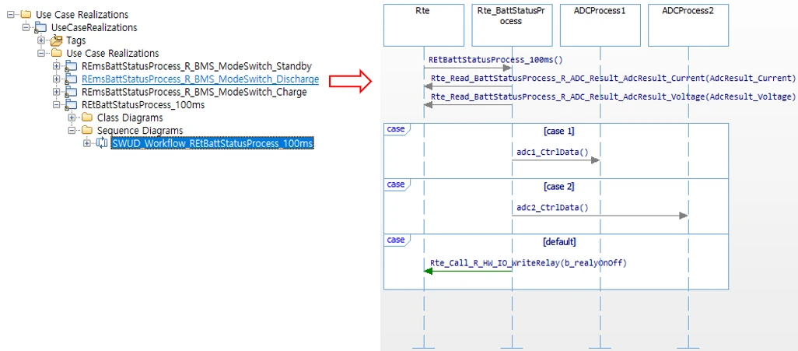The image size is (798, 351).
Task: Expand the ModeSwitch_Standby tree node
Action: click(57, 67)
